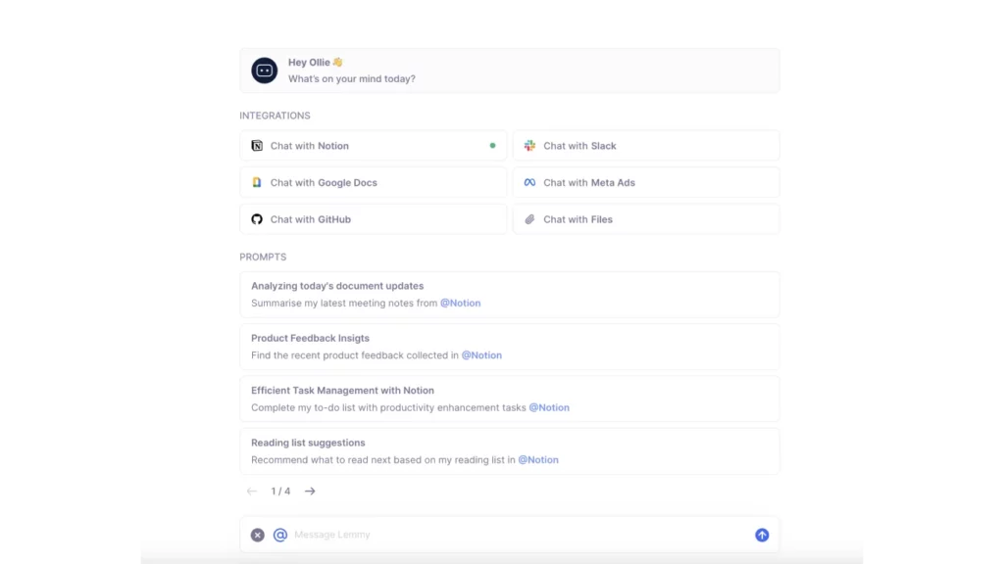Click the chatbot avatar icon

coord(264,70)
